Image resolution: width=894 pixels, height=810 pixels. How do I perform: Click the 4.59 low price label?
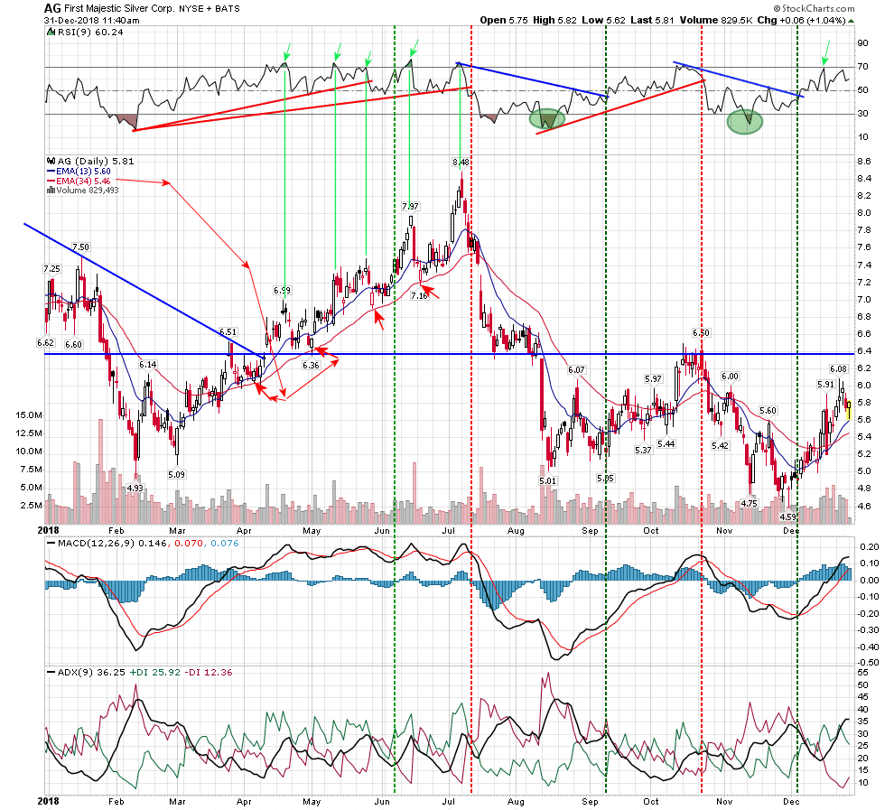(x=788, y=517)
